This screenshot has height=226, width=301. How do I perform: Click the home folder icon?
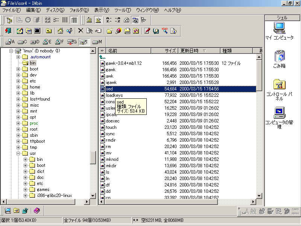pos(60,31)
